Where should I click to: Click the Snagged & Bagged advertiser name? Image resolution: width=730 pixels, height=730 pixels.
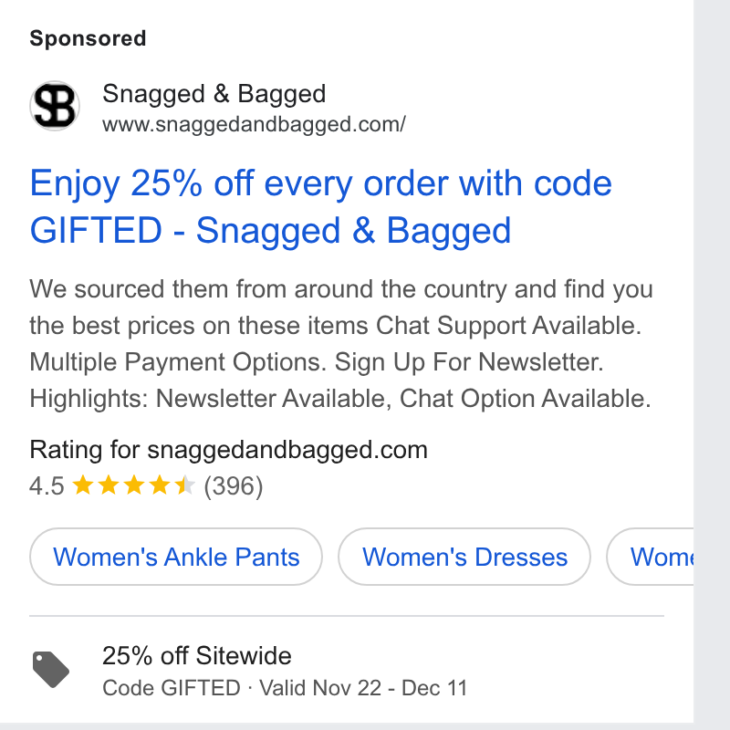pos(214,94)
